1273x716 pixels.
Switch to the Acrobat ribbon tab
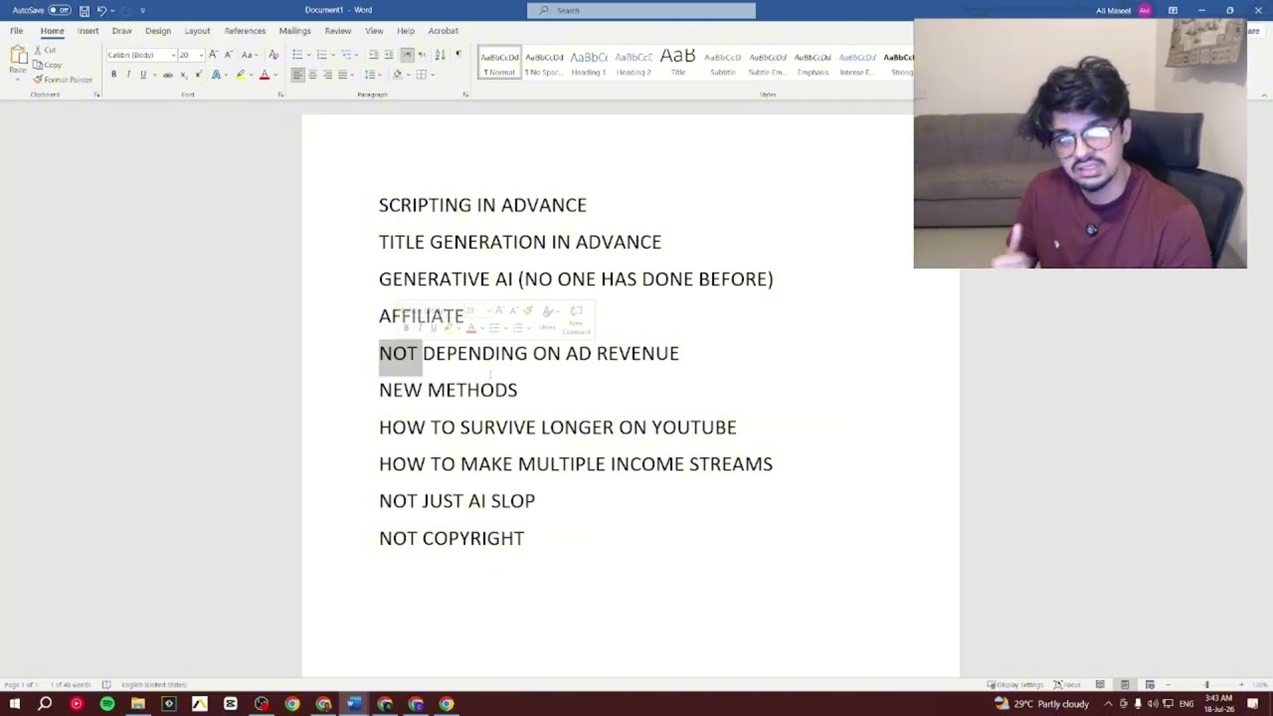(443, 31)
